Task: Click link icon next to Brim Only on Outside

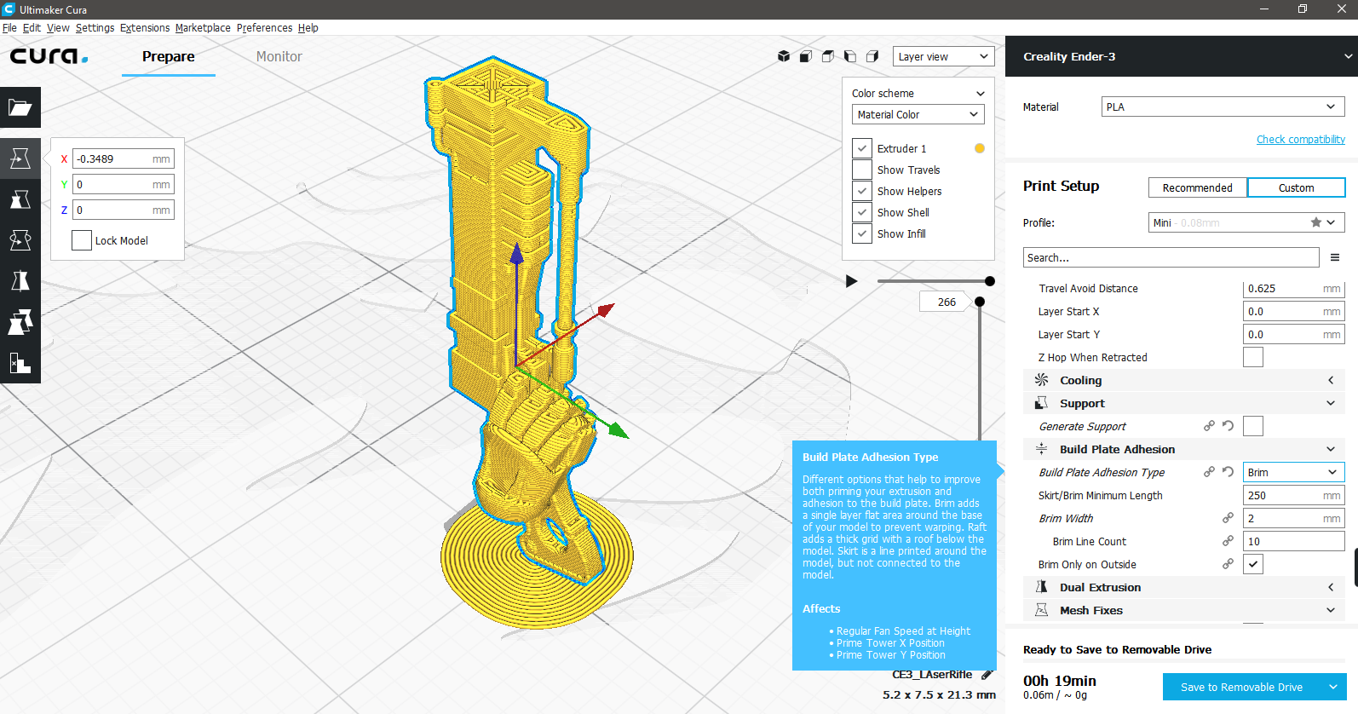Action: 1228,564
